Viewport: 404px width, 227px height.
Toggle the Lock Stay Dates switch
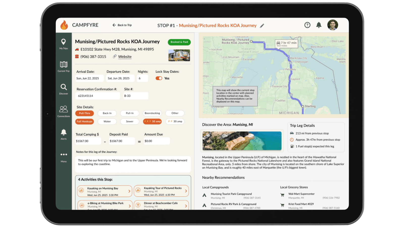159,78
